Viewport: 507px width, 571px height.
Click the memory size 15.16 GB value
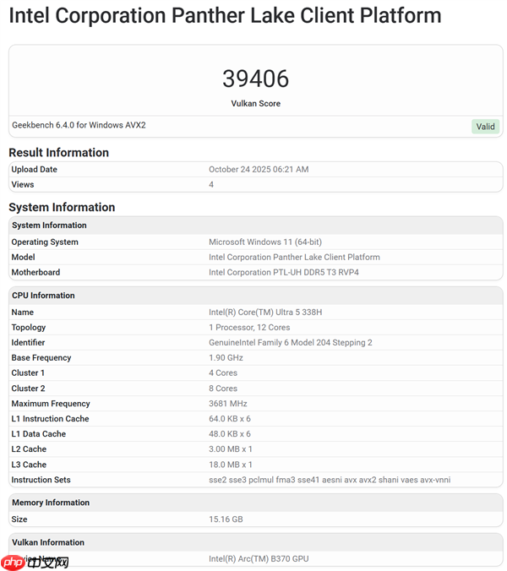click(226, 519)
